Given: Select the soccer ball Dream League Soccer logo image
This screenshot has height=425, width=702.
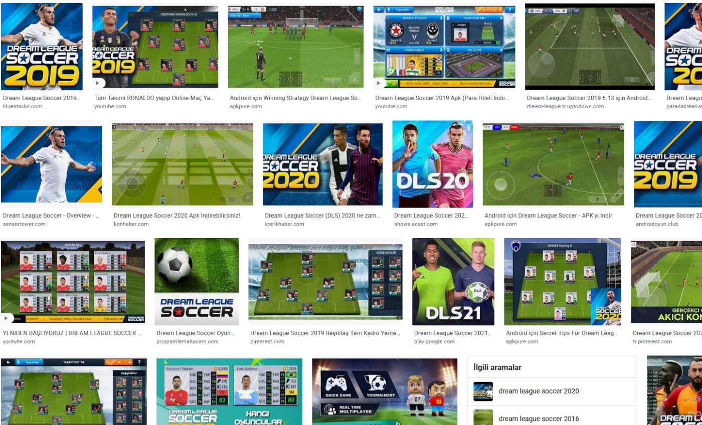Looking at the screenshot, I should 196,281.
